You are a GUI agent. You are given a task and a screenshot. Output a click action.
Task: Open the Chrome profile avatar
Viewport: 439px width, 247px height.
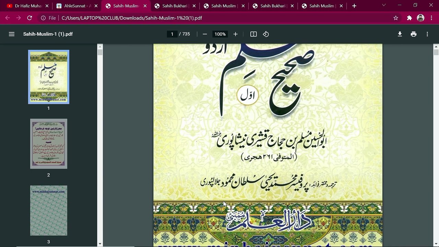coord(420,18)
